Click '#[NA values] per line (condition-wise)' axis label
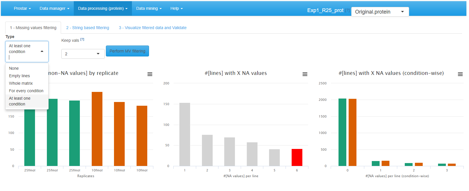 point(397,176)
